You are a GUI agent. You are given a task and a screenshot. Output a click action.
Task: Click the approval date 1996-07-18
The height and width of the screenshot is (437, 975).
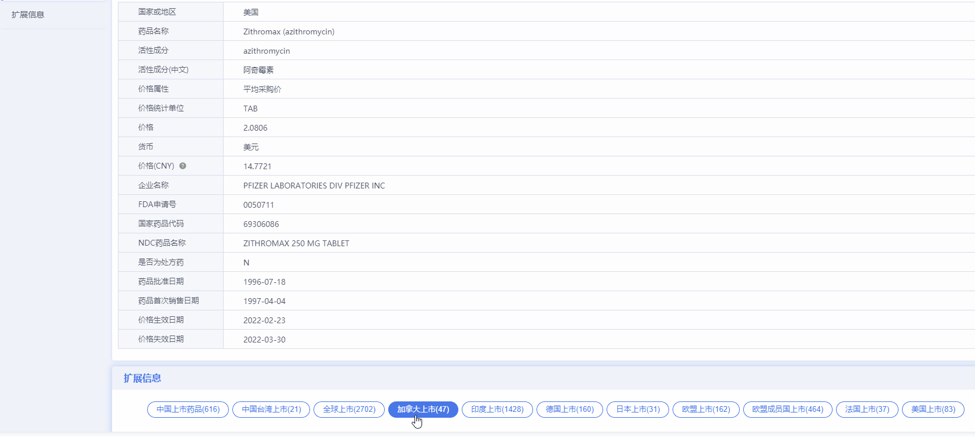point(264,282)
